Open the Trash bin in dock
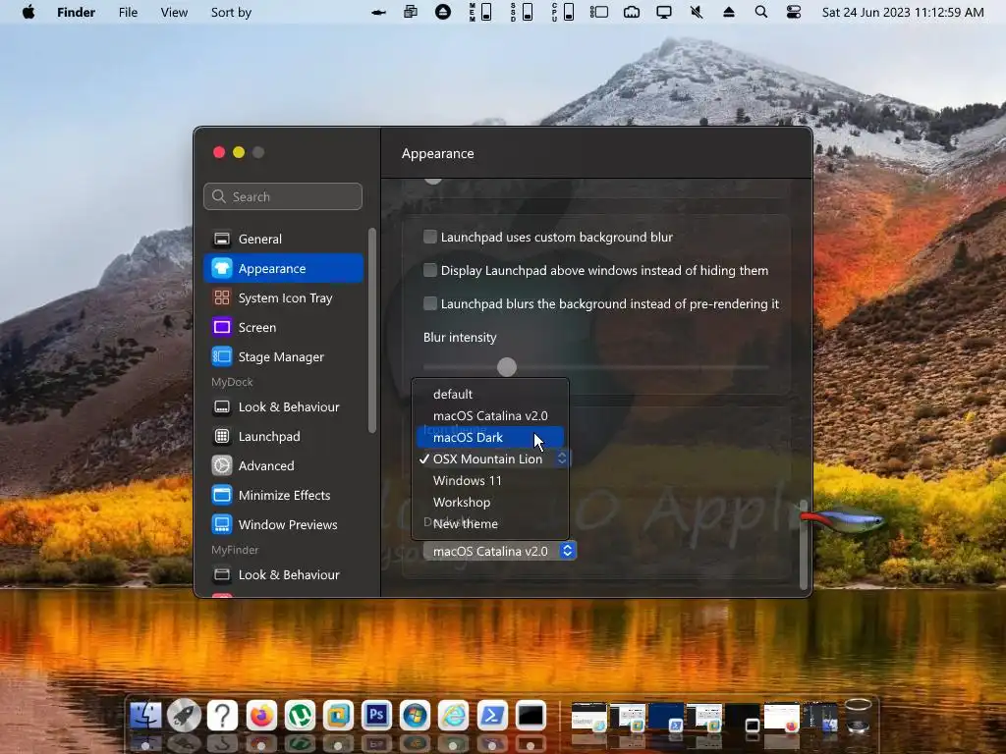Screen dimensions: 1006x754 click(x=858, y=715)
